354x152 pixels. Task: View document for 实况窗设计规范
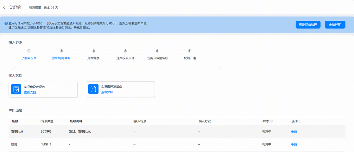tap(30, 92)
